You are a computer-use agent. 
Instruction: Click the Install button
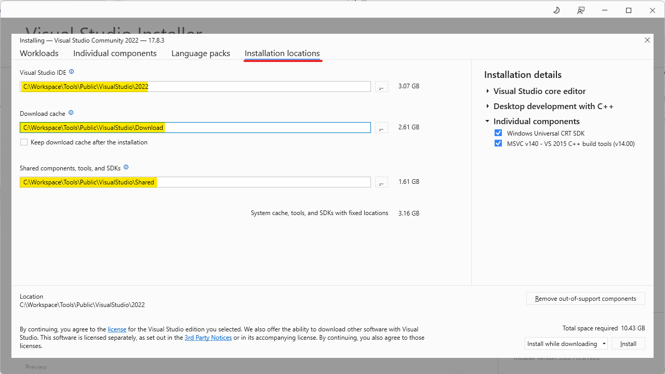(628, 343)
